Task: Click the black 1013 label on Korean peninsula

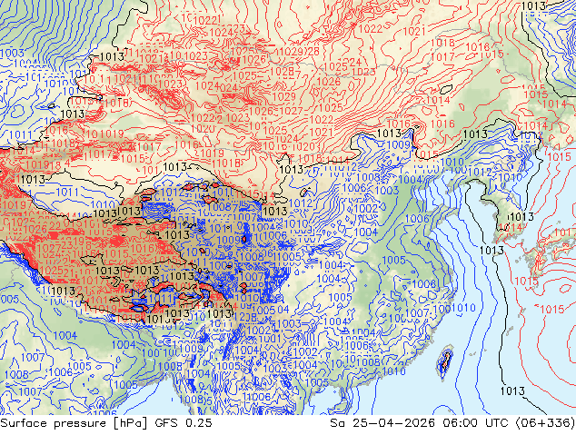Action: click(x=521, y=217)
